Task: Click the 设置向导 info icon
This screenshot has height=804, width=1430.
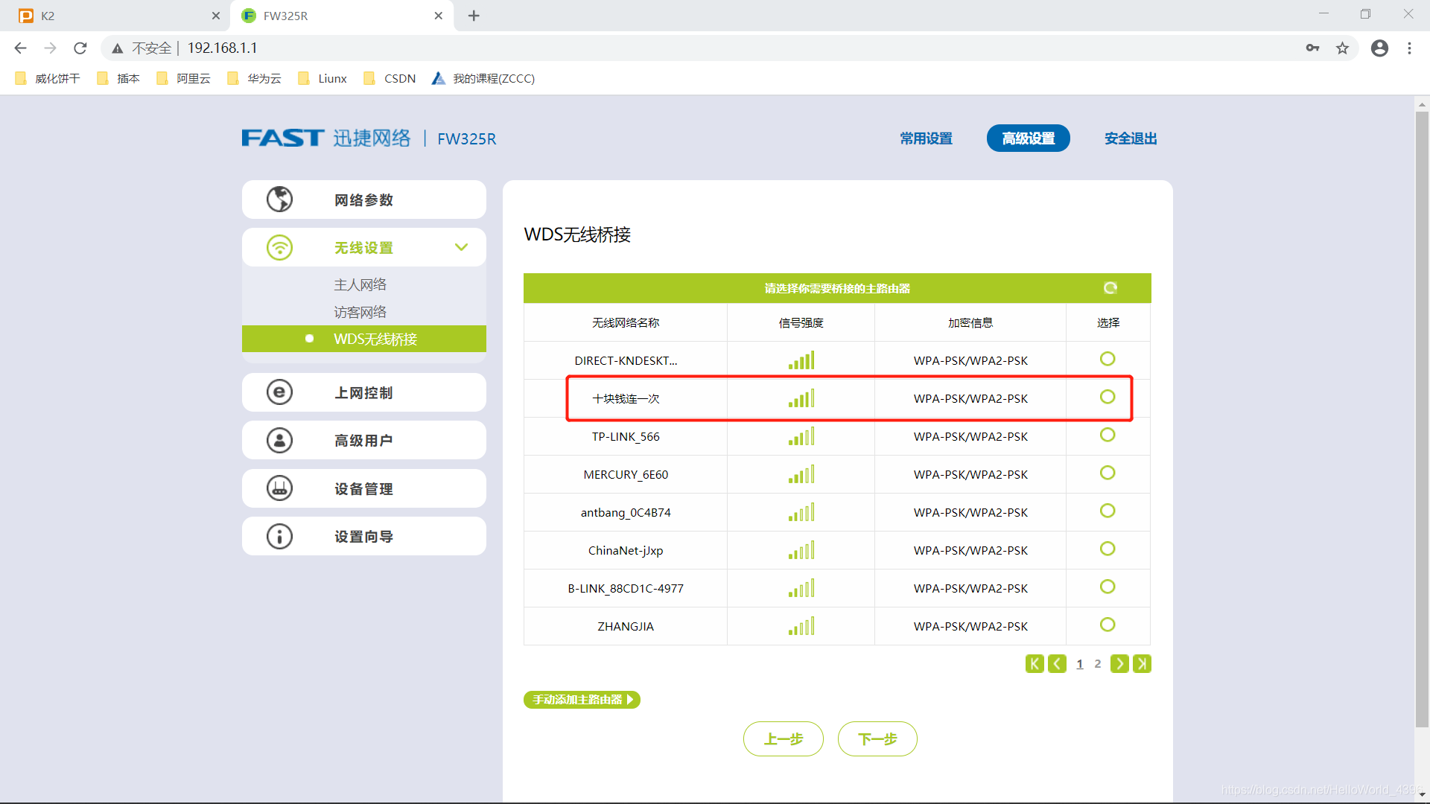Action: pyautogui.click(x=279, y=536)
